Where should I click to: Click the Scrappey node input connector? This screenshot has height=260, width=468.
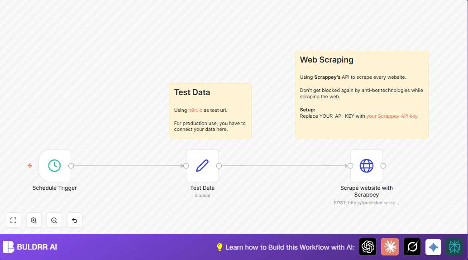pyautogui.click(x=350, y=166)
